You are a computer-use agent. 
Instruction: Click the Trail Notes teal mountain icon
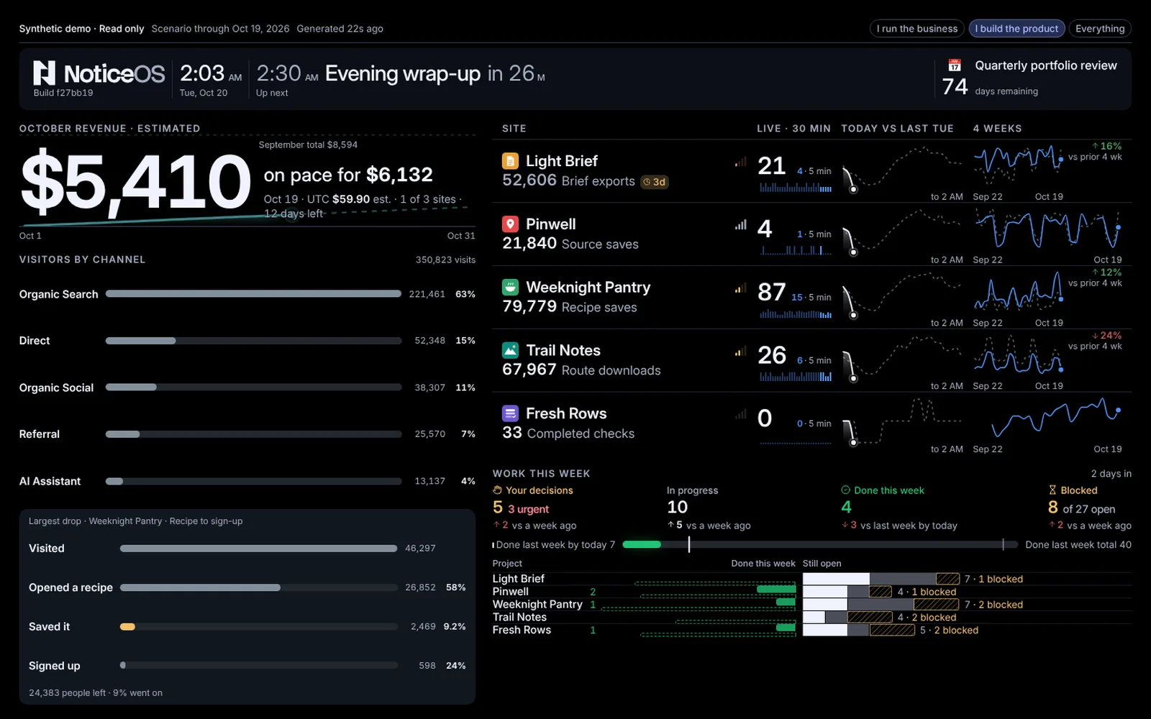510,350
